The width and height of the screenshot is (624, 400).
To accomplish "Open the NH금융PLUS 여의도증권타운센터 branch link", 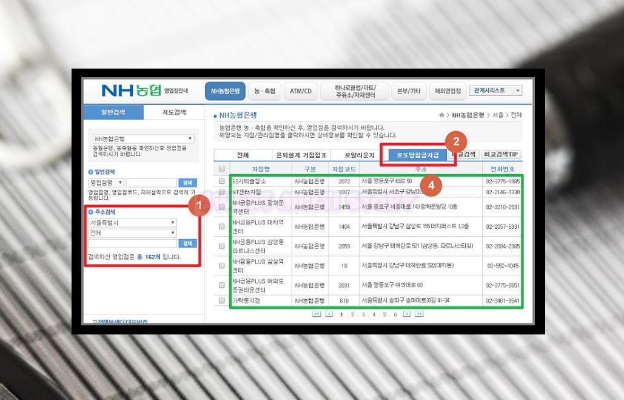I will click(x=258, y=285).
